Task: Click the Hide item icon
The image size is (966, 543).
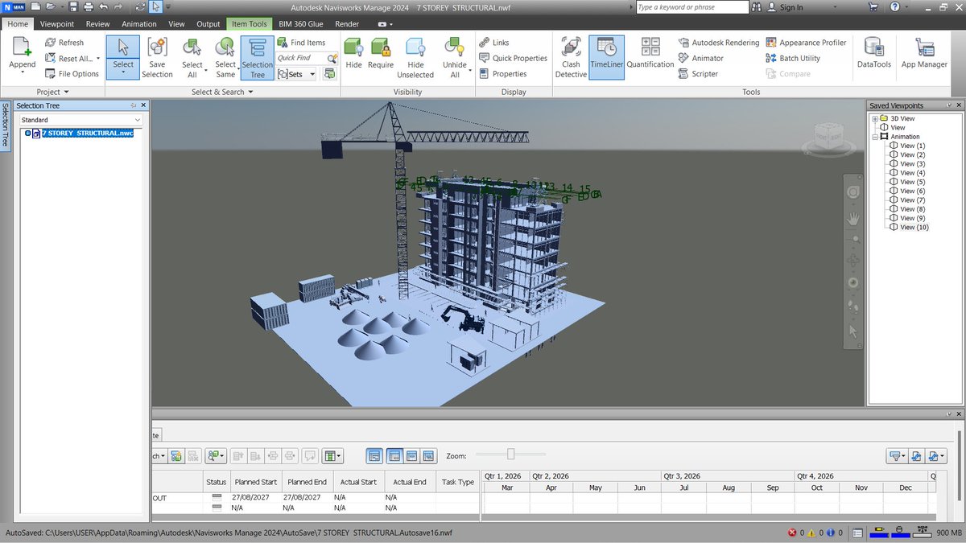Action: click(x=353, y=47)
